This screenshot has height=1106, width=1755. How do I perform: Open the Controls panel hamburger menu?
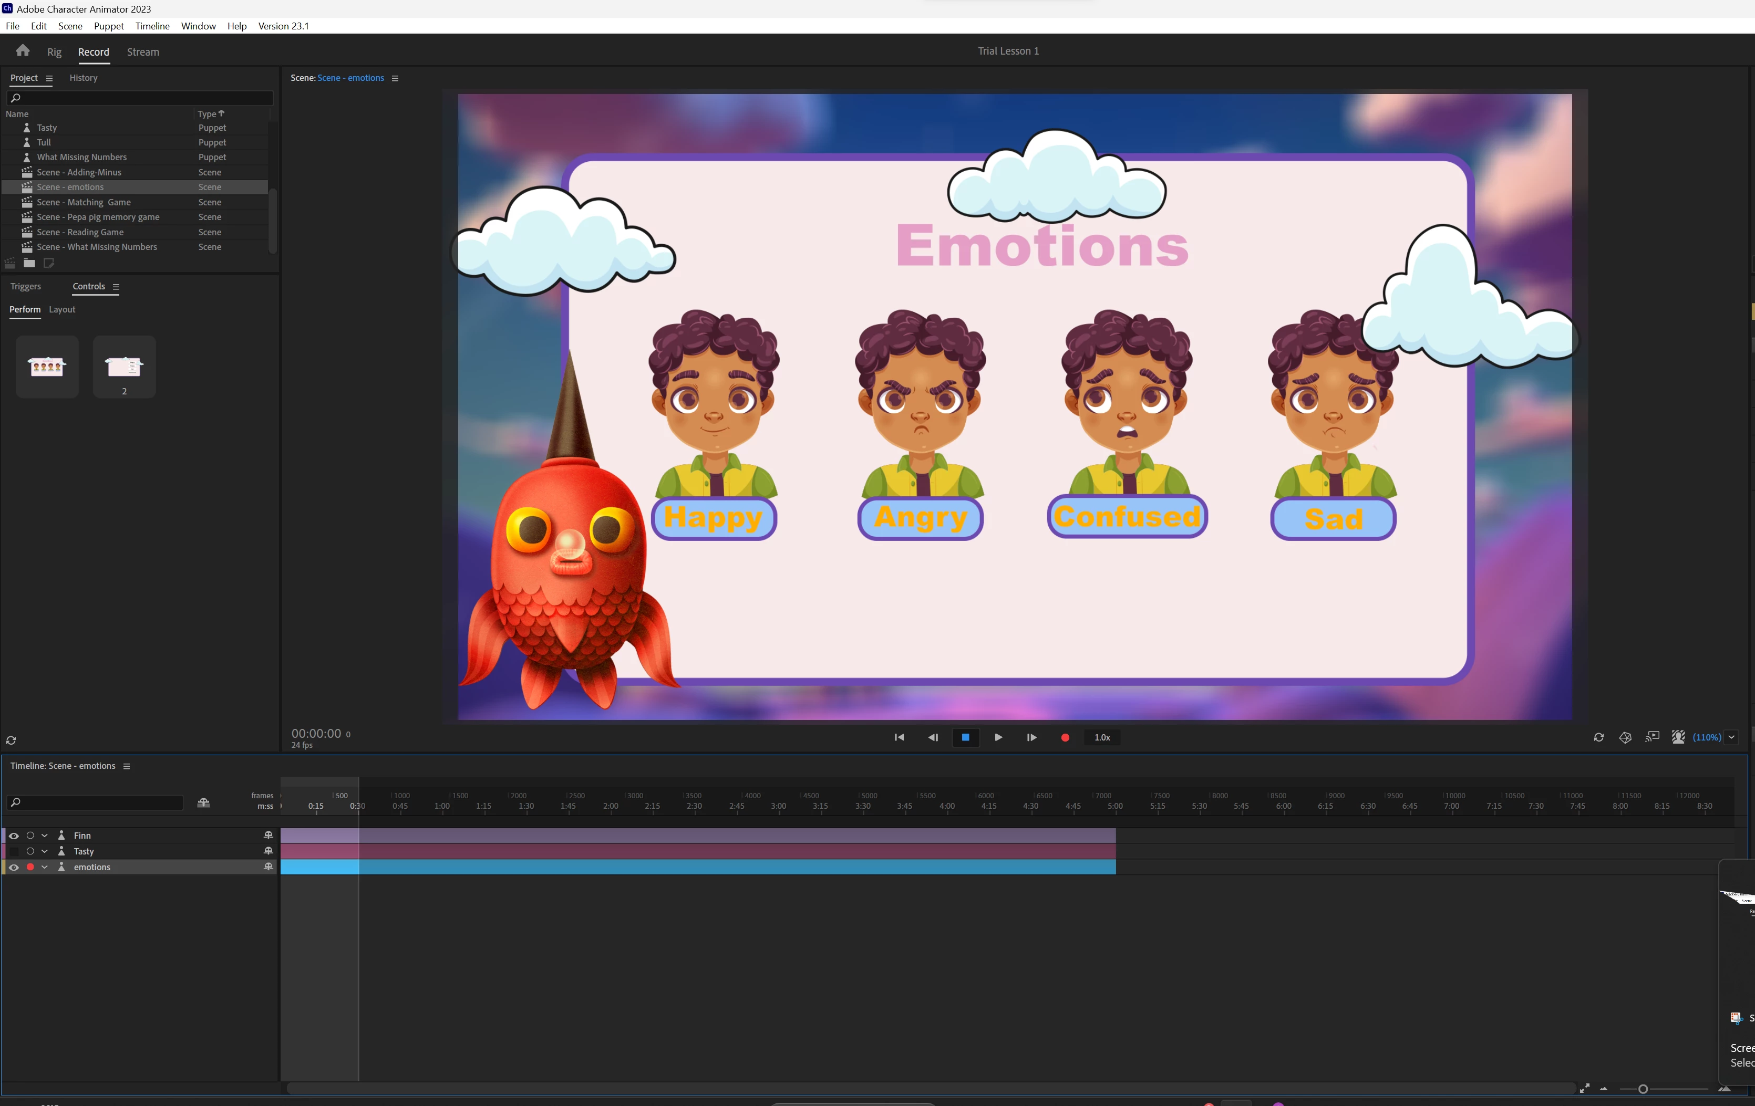click(116, 287)
